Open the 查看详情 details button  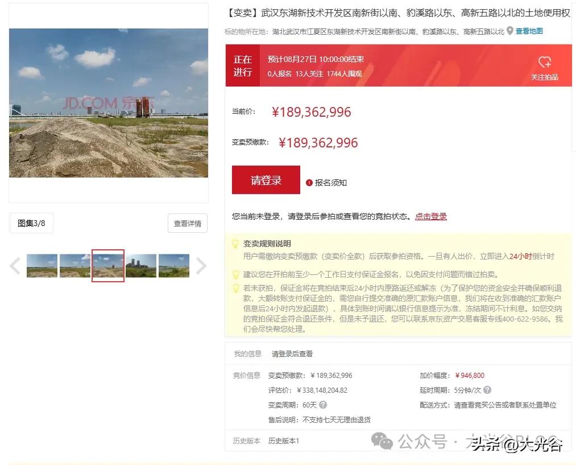click(x=188, y=223)
